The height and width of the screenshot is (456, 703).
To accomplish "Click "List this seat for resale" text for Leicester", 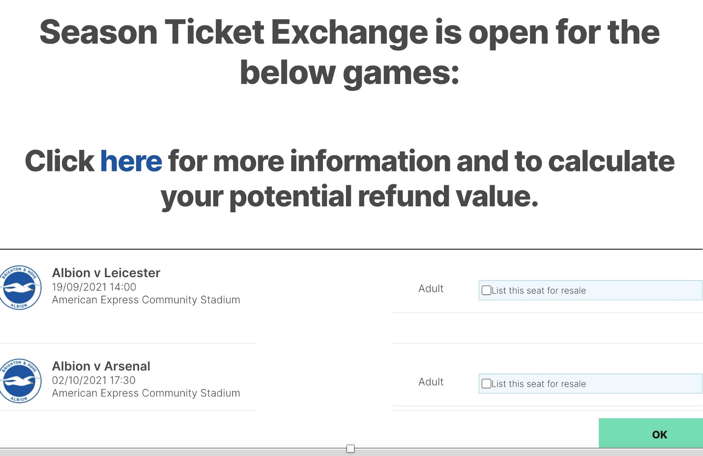I will (539, 290).
